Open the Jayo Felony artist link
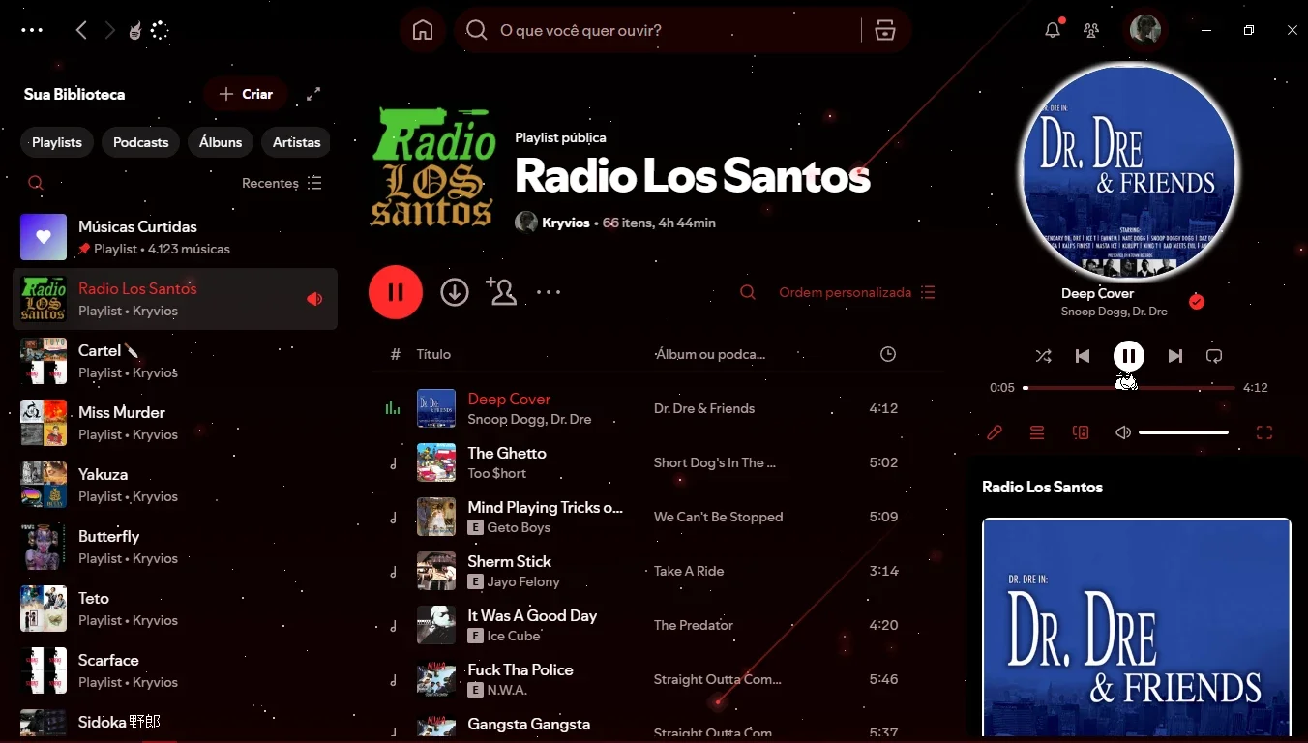1308x743 pixels. click(x=523, y=581)
